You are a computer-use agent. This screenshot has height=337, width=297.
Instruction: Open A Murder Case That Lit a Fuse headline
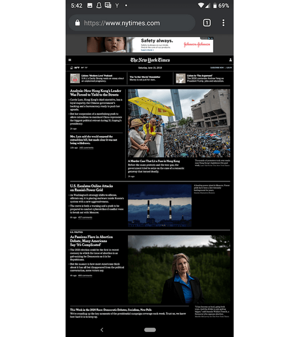coord(154,161)
